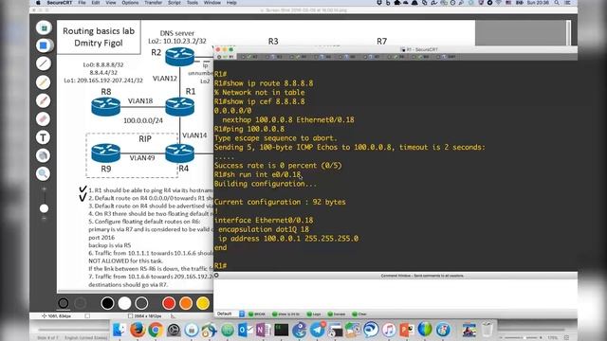This screenshot has width=607, height=341.
Task: Open iTunes from the Dock
Action: pos(389,330)
